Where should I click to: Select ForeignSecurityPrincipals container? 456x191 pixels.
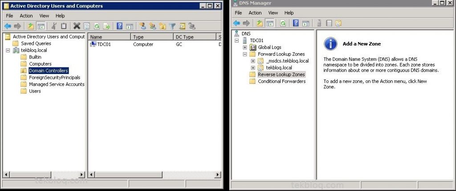(54, 78)
